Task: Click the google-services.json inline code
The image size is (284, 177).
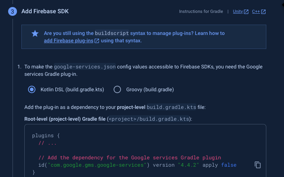Action: pos(85,67)
